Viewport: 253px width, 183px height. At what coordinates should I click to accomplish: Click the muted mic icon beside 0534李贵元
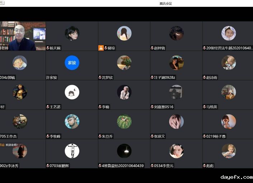coord(152,166)
